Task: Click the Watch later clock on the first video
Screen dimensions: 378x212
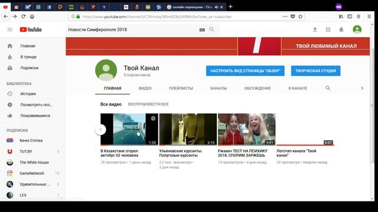Action: (x=153, y=118)
